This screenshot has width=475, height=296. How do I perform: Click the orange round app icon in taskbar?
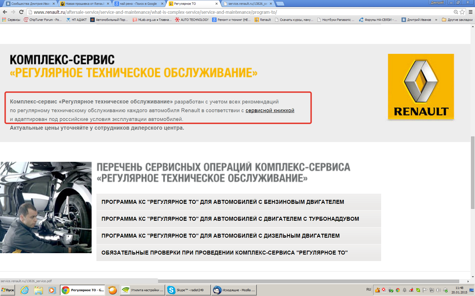[113, 290]
